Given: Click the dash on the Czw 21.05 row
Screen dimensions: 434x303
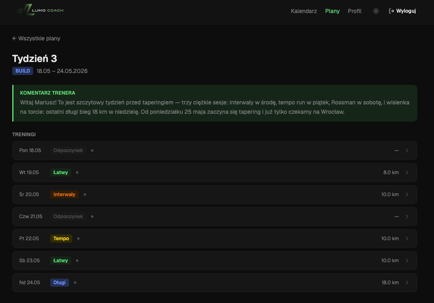Looking at the screenshot, I should point(396,217).
